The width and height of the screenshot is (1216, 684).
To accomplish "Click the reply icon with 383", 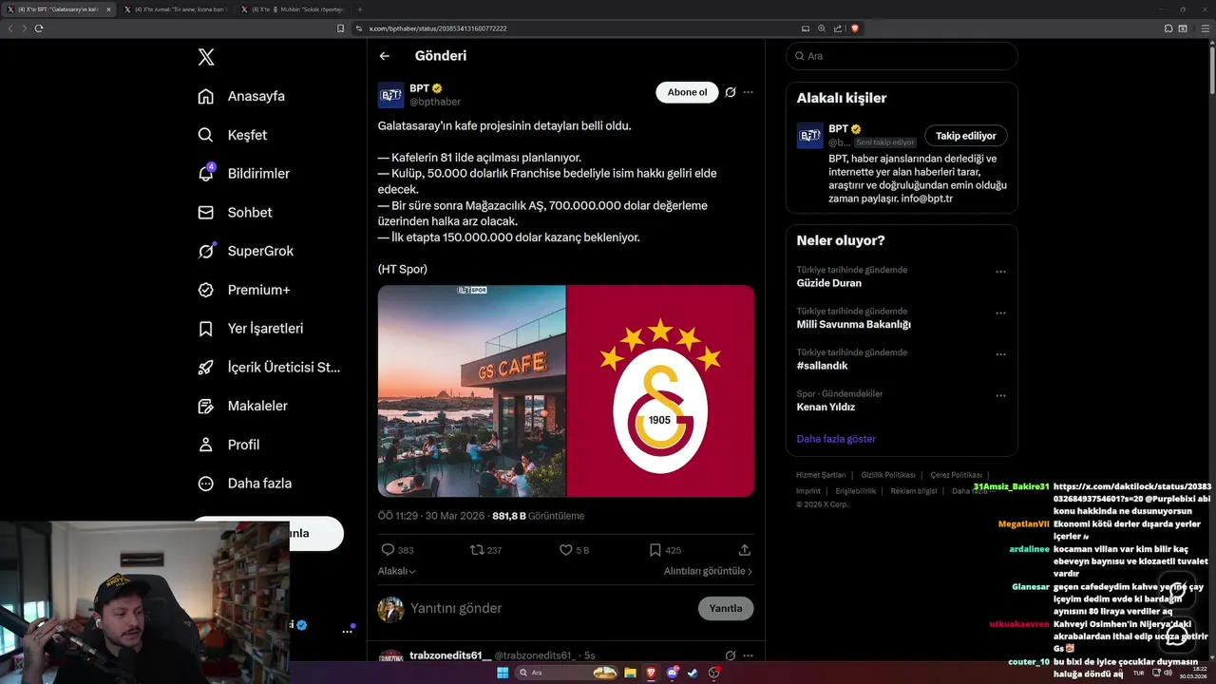I will click(x=388, y=550).
